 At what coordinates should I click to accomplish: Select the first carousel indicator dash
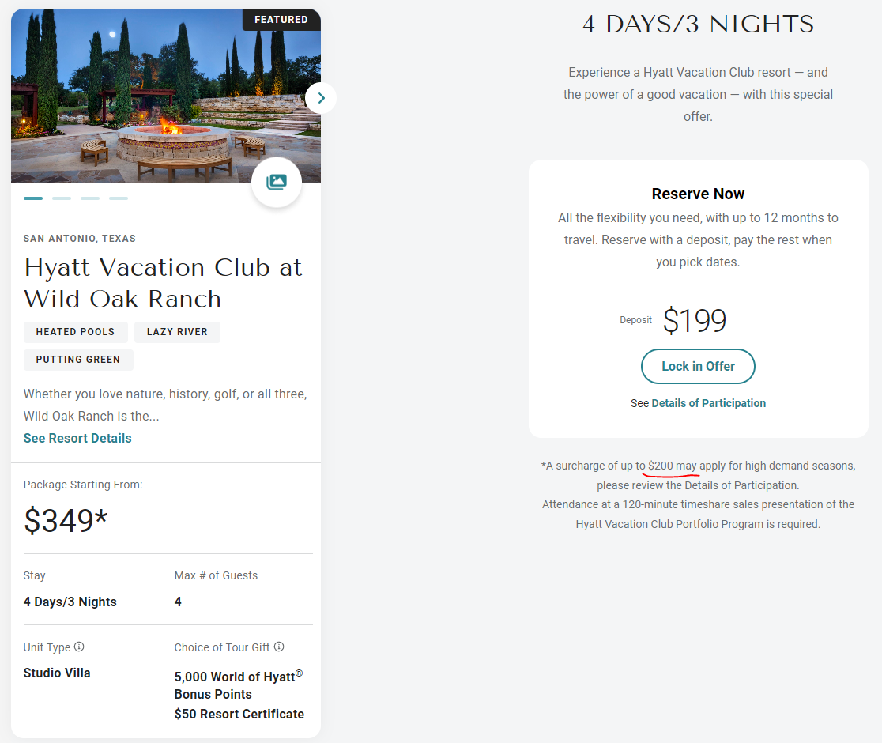click(33, 198)
